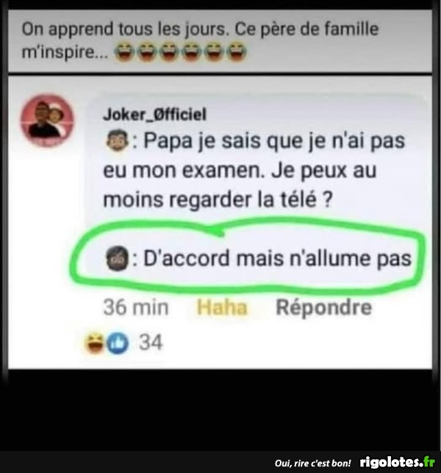Select the 'Oui, rire c'est bon!' slogan

click(313, 463)
